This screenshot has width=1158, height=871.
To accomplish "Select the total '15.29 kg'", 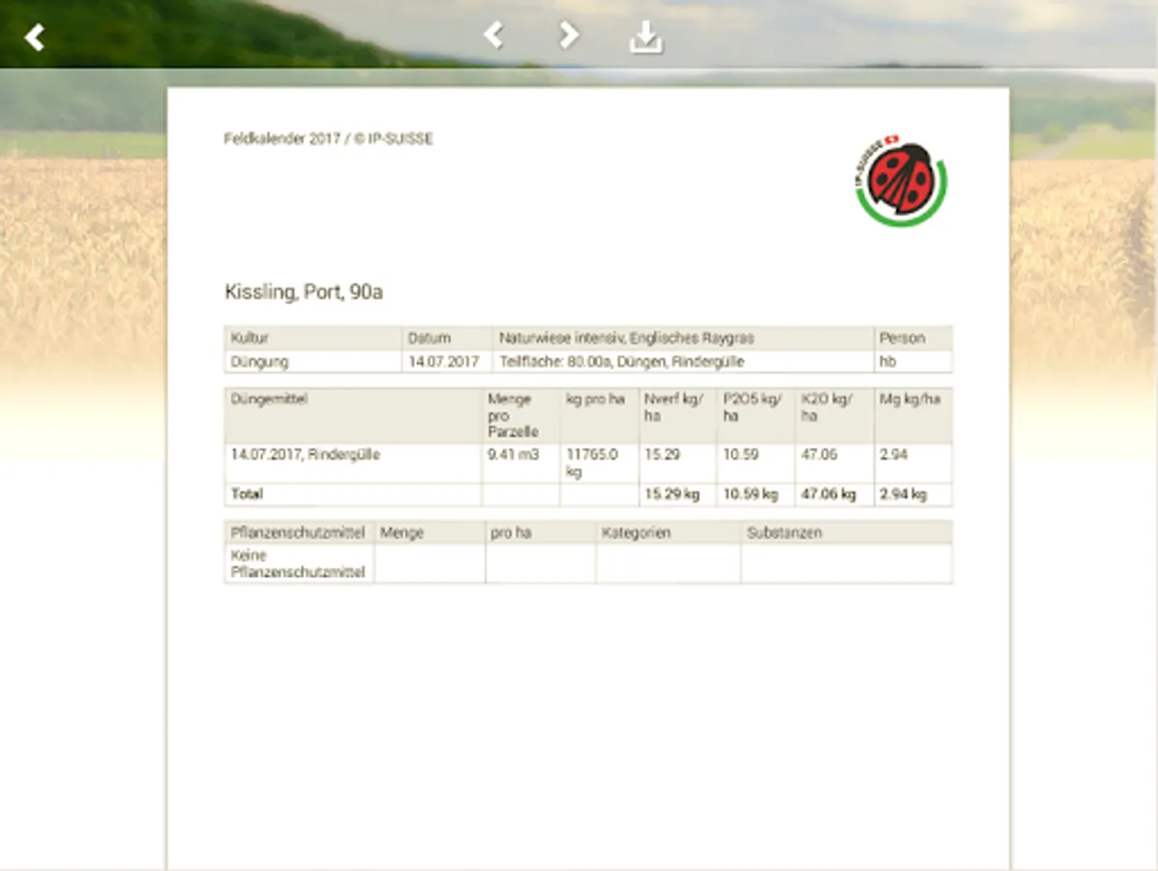I will (671, 495).
